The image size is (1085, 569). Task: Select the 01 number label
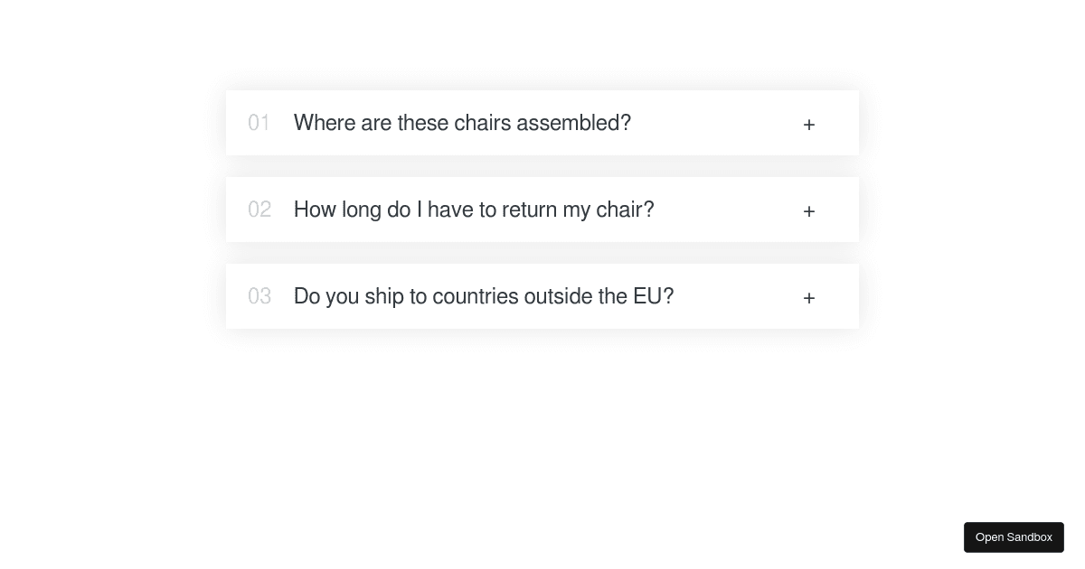pyautogui.click(x=259, y=123)
